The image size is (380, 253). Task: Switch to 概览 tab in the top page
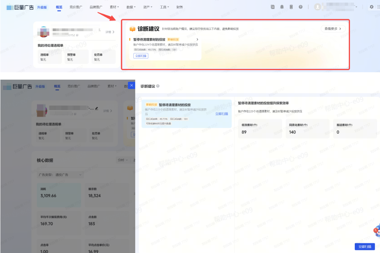[59, 7]
